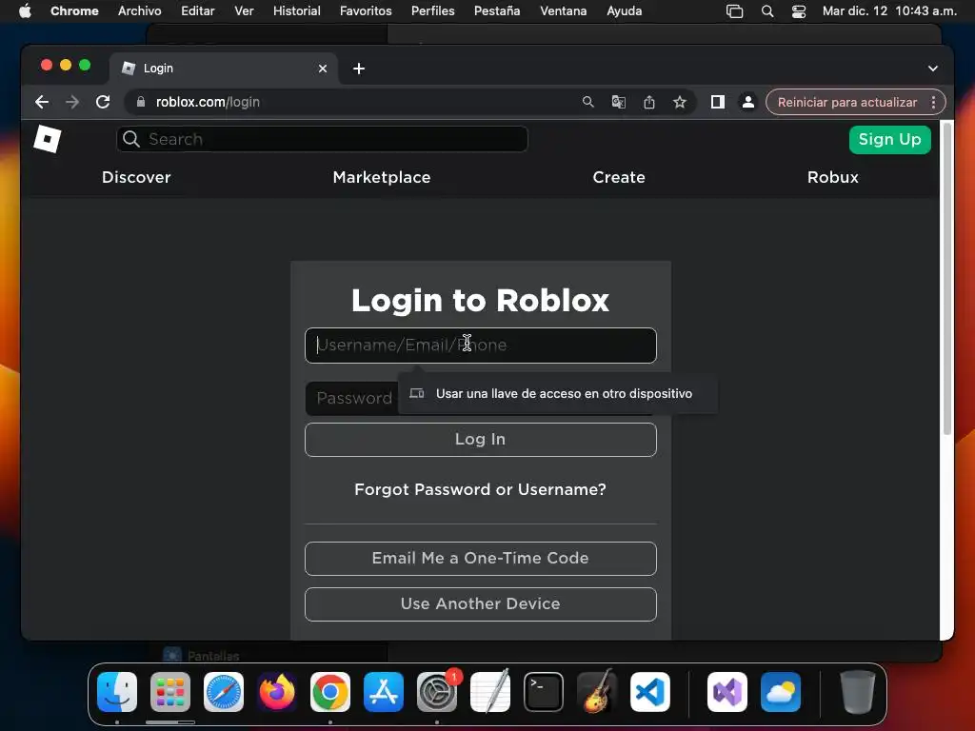Open the Discover page
Viewport: 975px width, 731px height.
tap(136, 177)
